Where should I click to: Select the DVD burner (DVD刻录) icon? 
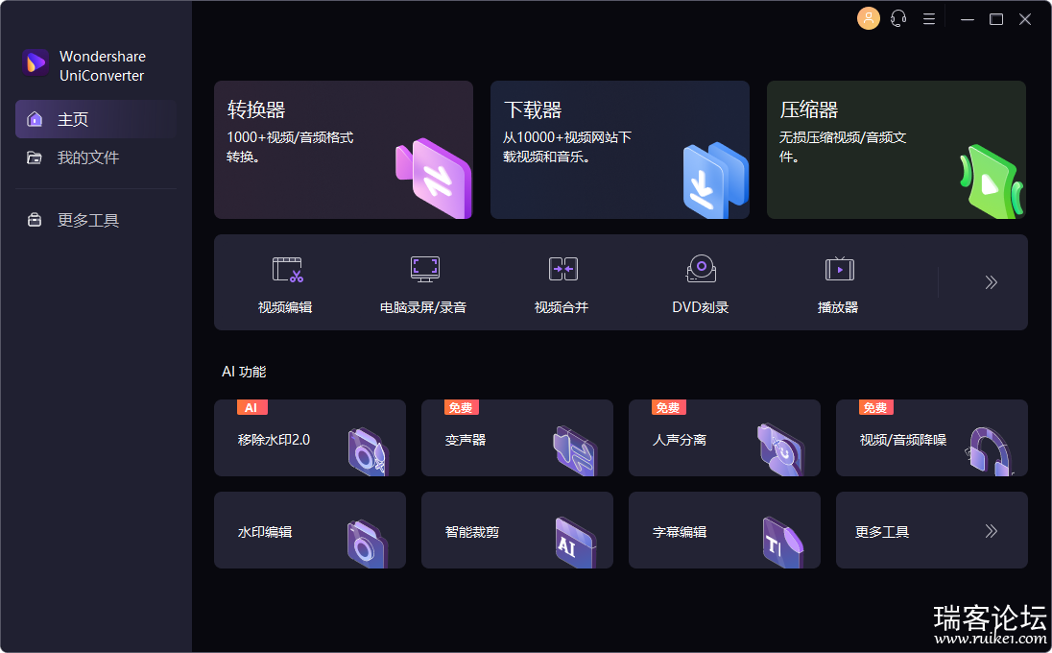(701, 270)
